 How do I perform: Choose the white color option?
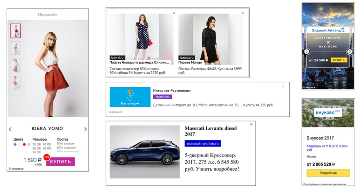coord(20,145)
